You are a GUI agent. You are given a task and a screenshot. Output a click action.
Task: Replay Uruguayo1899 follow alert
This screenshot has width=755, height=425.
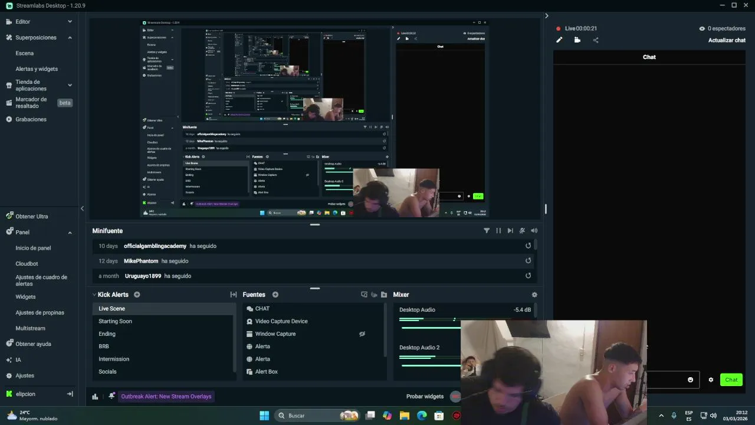[528, 276]
